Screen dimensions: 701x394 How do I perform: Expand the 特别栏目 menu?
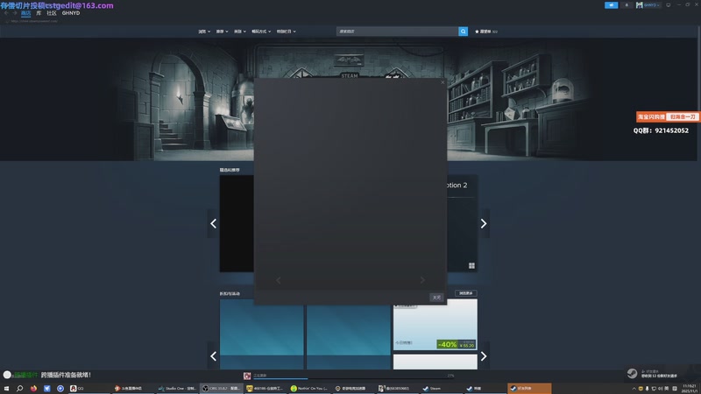tap(287, 32)
